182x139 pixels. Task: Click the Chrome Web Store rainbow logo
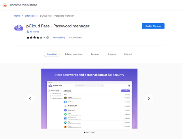pyautogui.click(x=5, y=5)
